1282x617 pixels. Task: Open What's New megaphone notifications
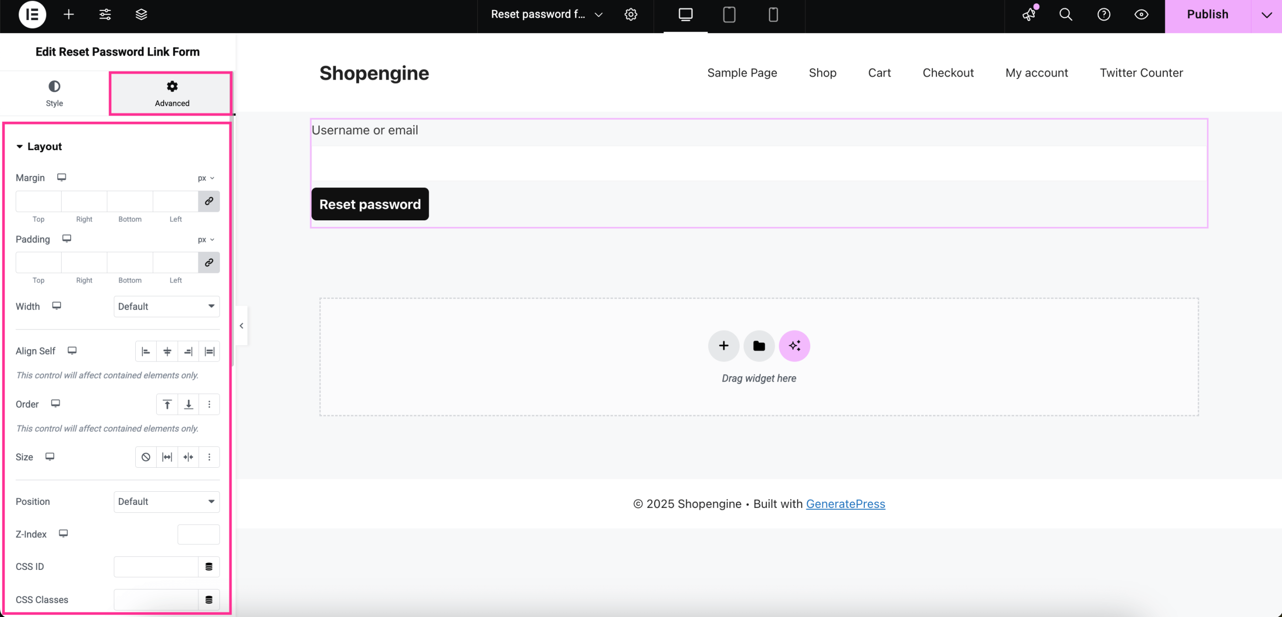pos(1029,15)
